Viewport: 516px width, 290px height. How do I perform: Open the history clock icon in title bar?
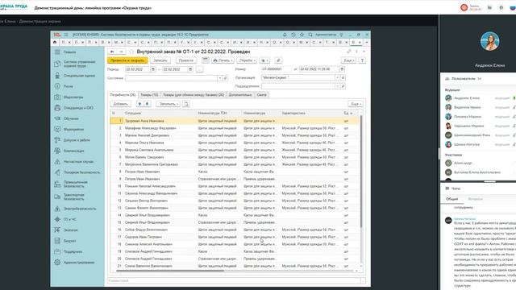293,35
